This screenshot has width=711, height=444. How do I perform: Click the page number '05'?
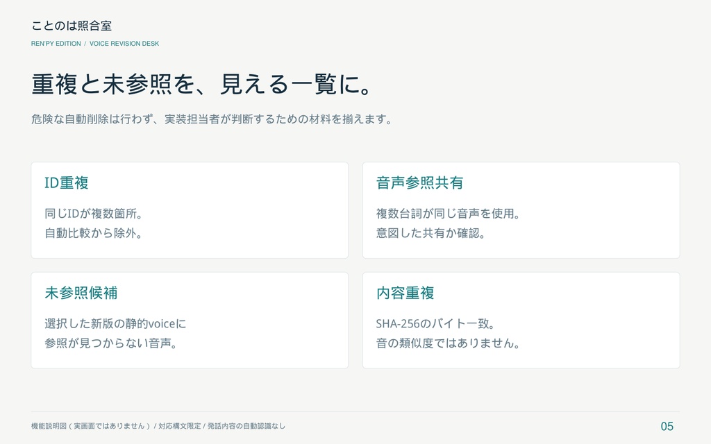pos(667,427)
